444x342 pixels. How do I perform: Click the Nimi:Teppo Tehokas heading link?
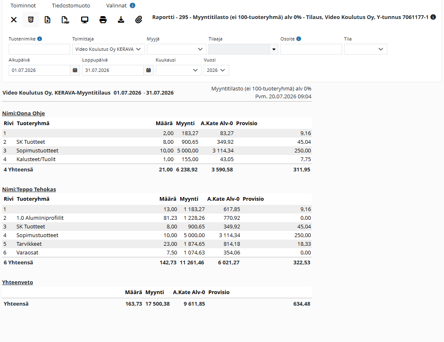coord(29,190)
